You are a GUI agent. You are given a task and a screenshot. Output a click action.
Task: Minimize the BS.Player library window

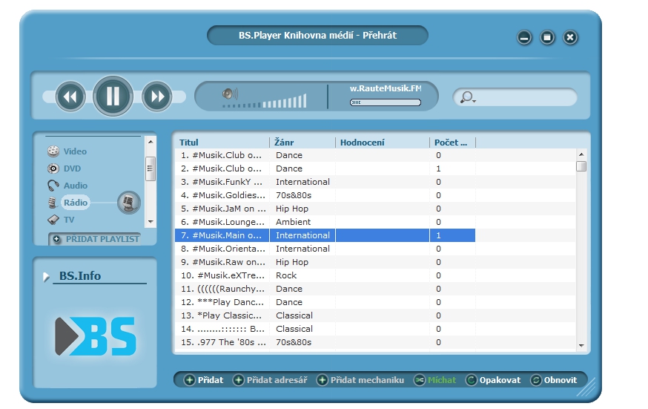(524, 38)
